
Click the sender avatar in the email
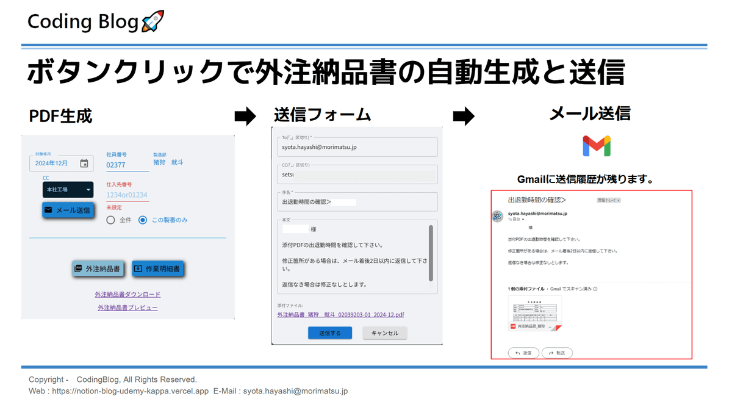tap(498, 217)
